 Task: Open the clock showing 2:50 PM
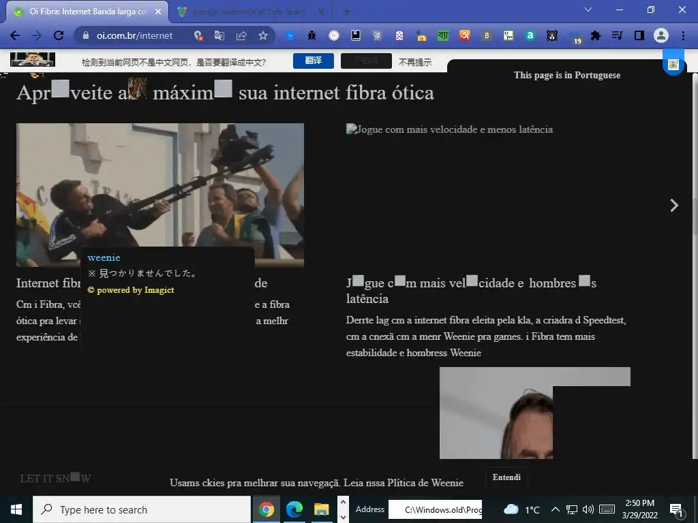coord(639,509)
